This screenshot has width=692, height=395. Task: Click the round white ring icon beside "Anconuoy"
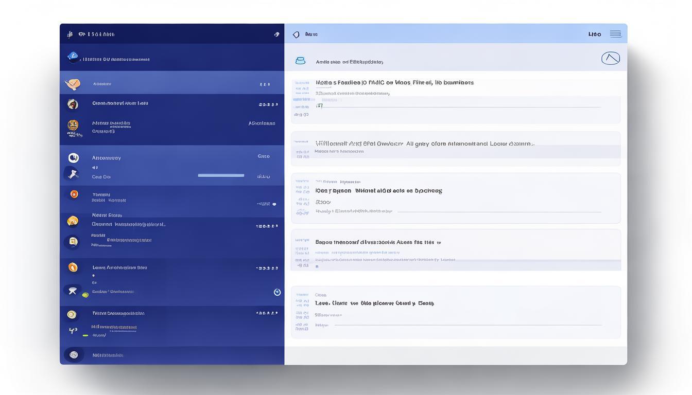coord(73,158)
